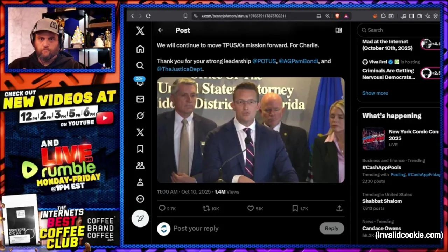Click 1.4M Views count text

[227, 192]
